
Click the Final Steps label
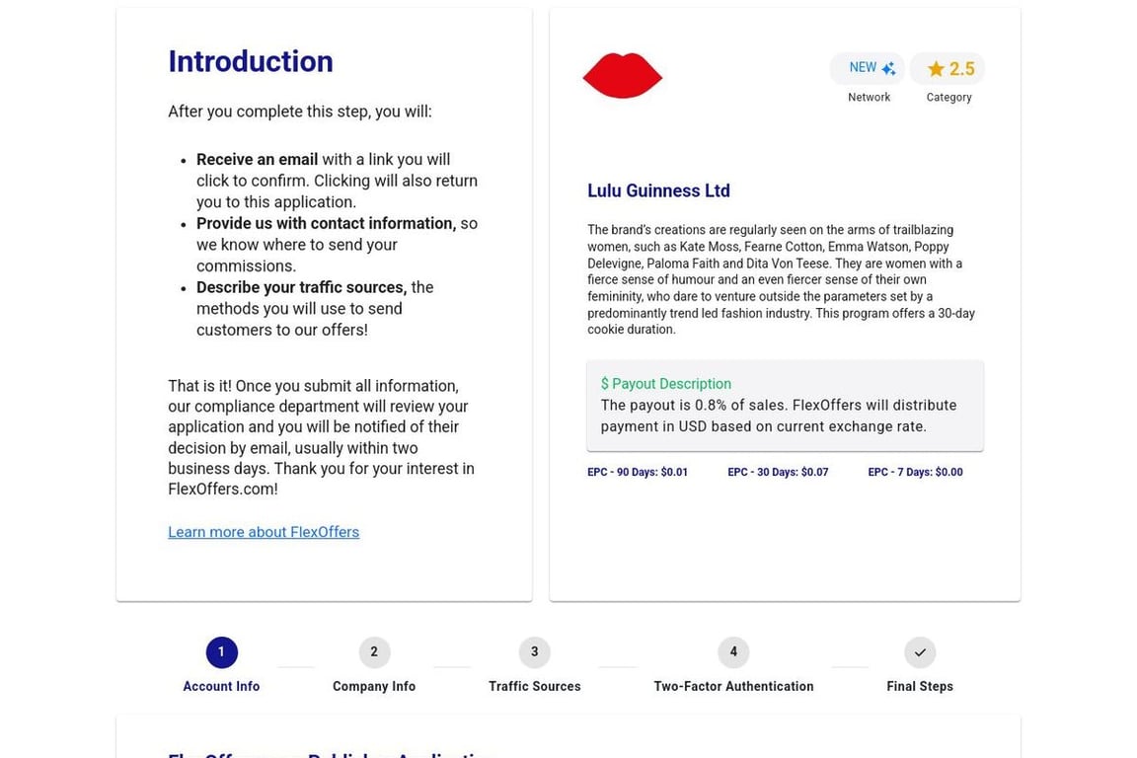(x=920, y=686)
